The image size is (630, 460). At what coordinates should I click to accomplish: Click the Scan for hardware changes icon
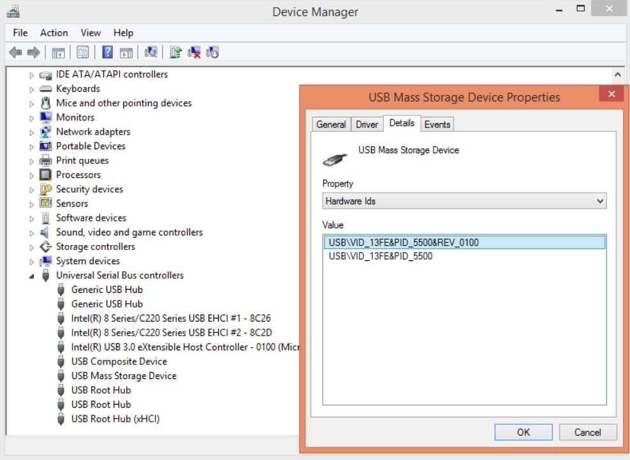point(151,52)
